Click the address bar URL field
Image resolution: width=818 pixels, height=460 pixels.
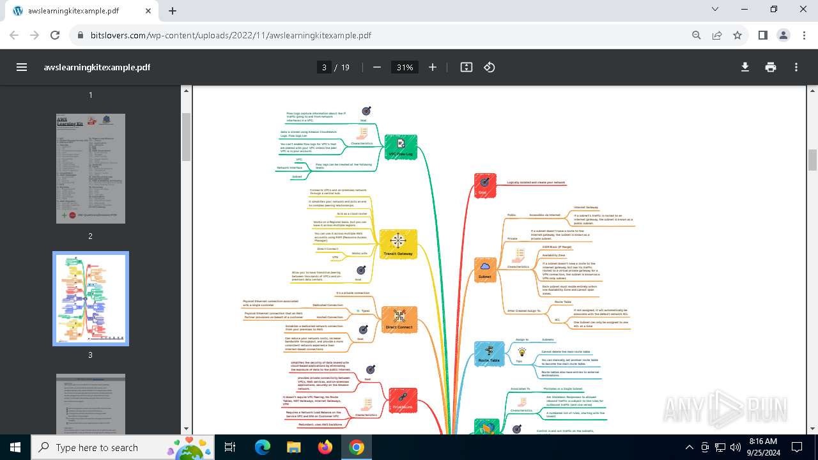(x=383, y=35)
